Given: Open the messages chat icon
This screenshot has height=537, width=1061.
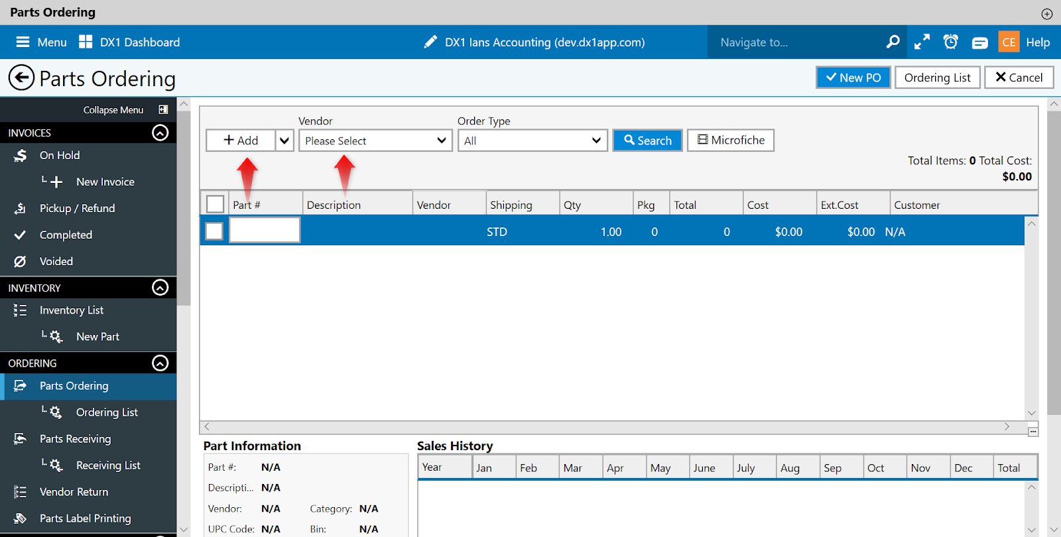Looking at the screenshot, I should (x=980, y=42).
